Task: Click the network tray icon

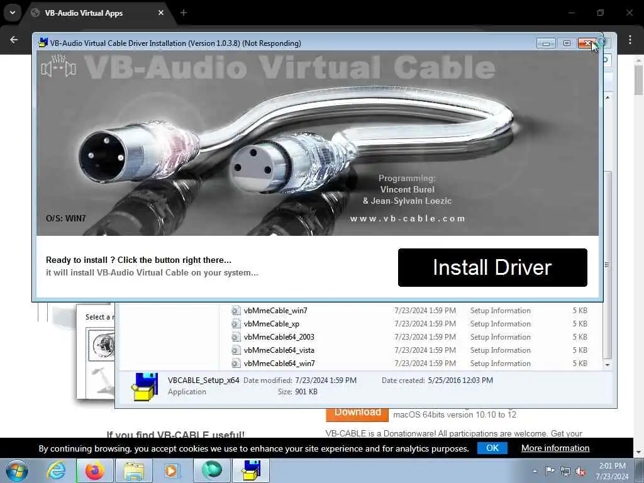Action: click(565, 471)
